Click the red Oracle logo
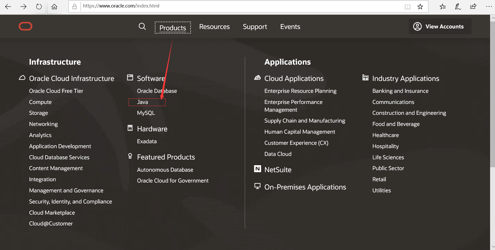 [x=25, y=26]
